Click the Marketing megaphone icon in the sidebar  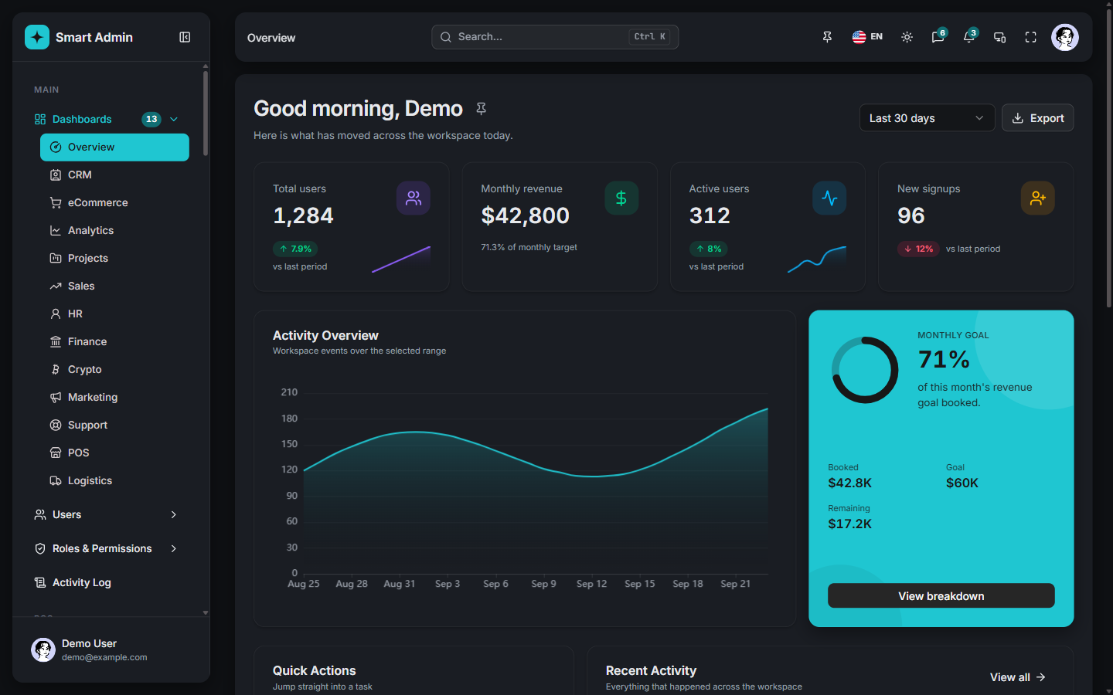pos(56,397)
